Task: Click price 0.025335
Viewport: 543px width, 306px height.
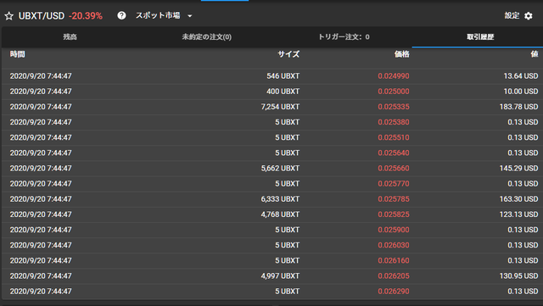Action: pyautogui.click(x=394, y=107)
